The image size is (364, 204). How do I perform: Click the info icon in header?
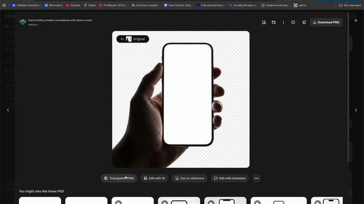[293, 23]
